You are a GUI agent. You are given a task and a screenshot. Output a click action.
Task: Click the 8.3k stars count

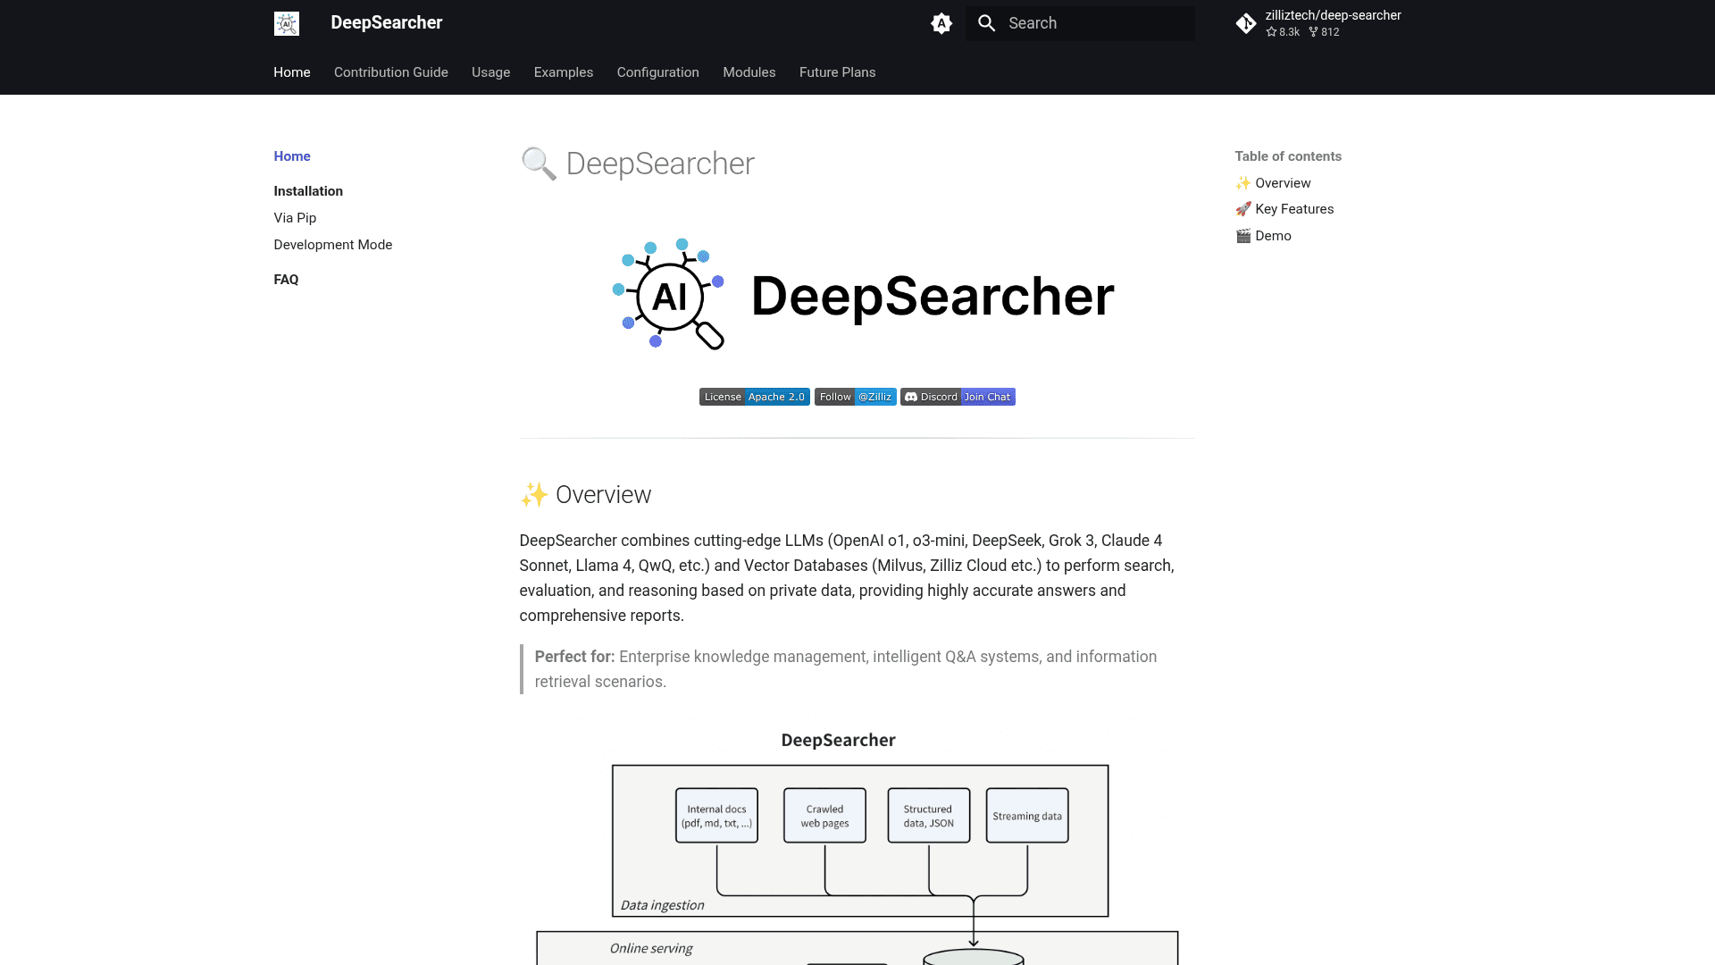point(1283,32)
